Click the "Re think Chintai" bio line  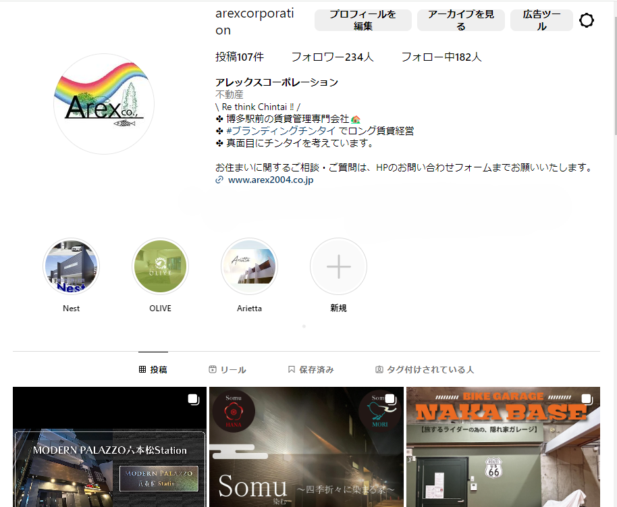(258, 107)
